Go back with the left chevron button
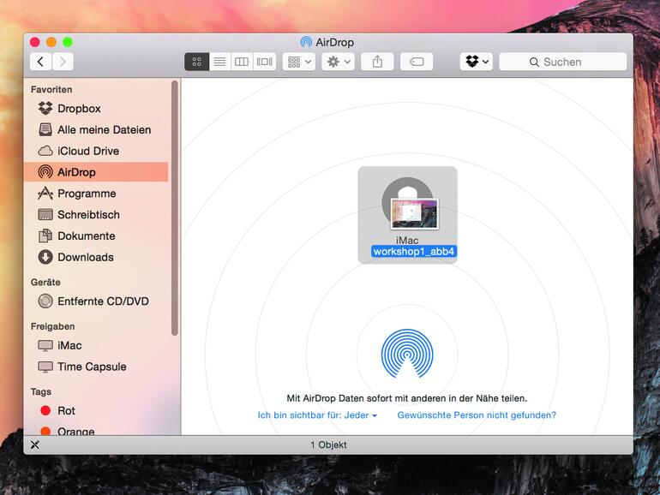 click(x=41, y=62)
